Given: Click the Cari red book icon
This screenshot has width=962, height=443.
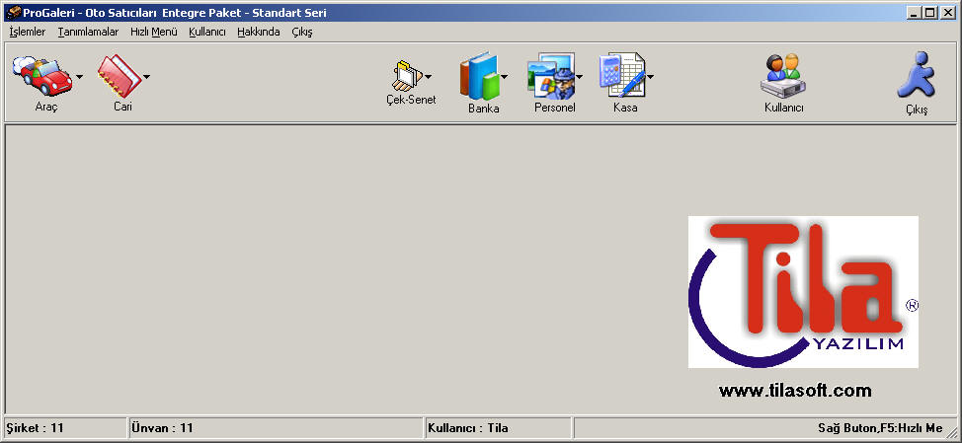Looking at the screenshot, I should 119,76.
